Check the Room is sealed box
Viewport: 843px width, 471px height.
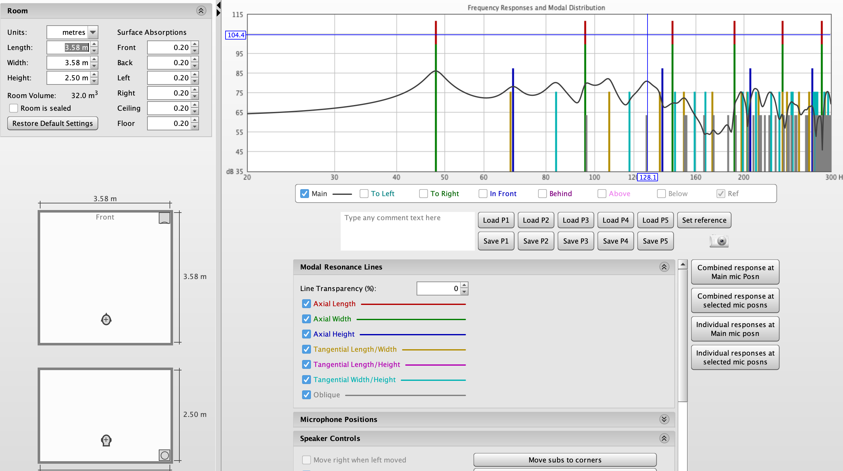(x=13, y=108)
